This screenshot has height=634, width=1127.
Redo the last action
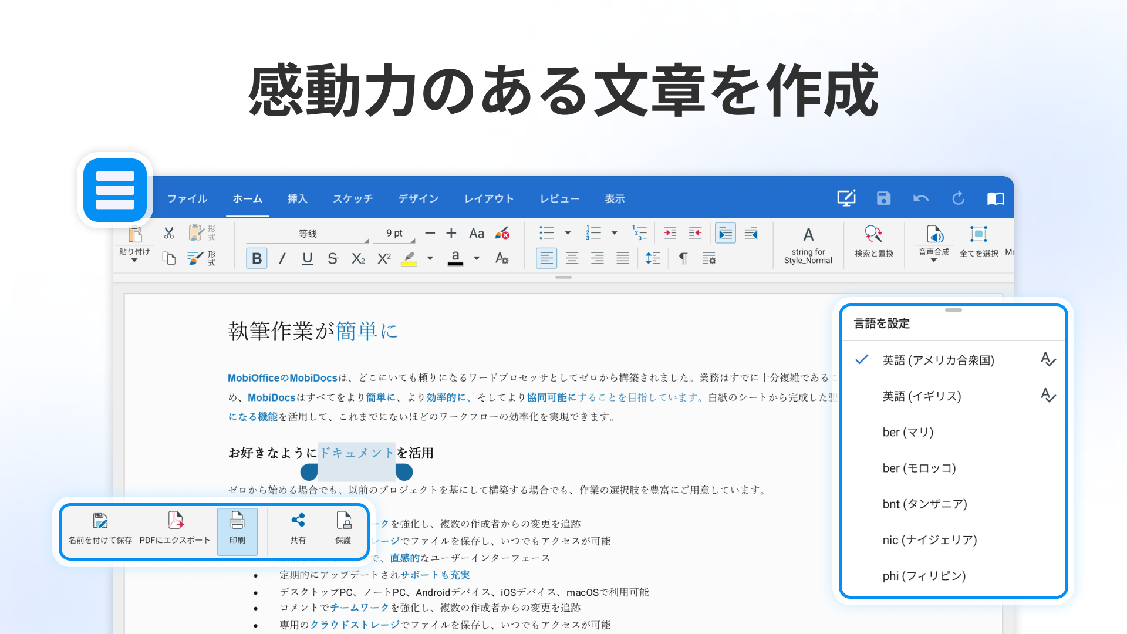[x=958, y=198]
